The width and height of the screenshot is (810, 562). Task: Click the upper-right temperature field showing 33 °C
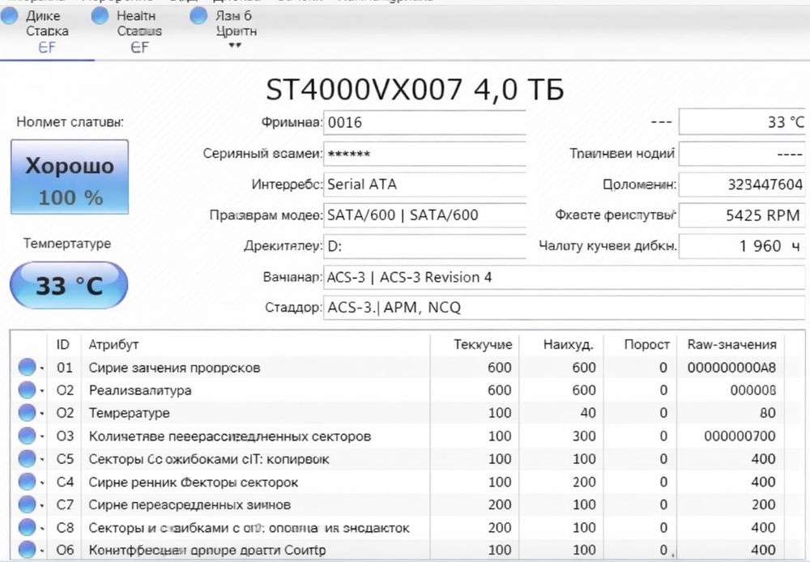(x=742, y=122)
